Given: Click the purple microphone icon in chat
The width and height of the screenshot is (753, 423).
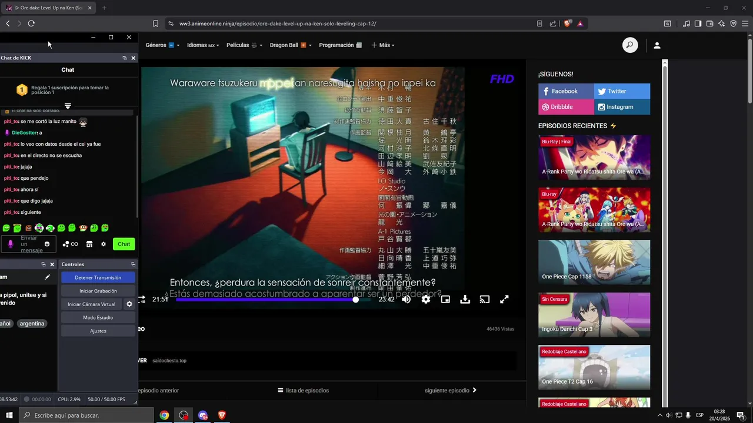Looking at the screenshot, I should pyautogui.click(x=10, y=244).
